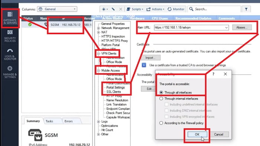This screenshot has height=146, width=260.
Task: Switch to the Errors tab
Action: click(68, 121)
